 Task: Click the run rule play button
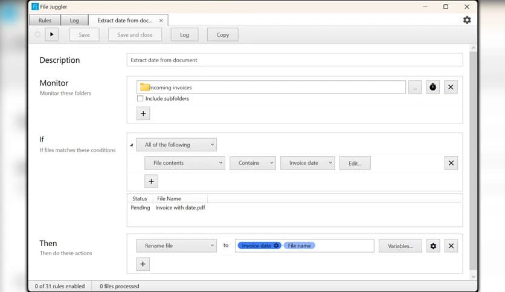(51, 34)
